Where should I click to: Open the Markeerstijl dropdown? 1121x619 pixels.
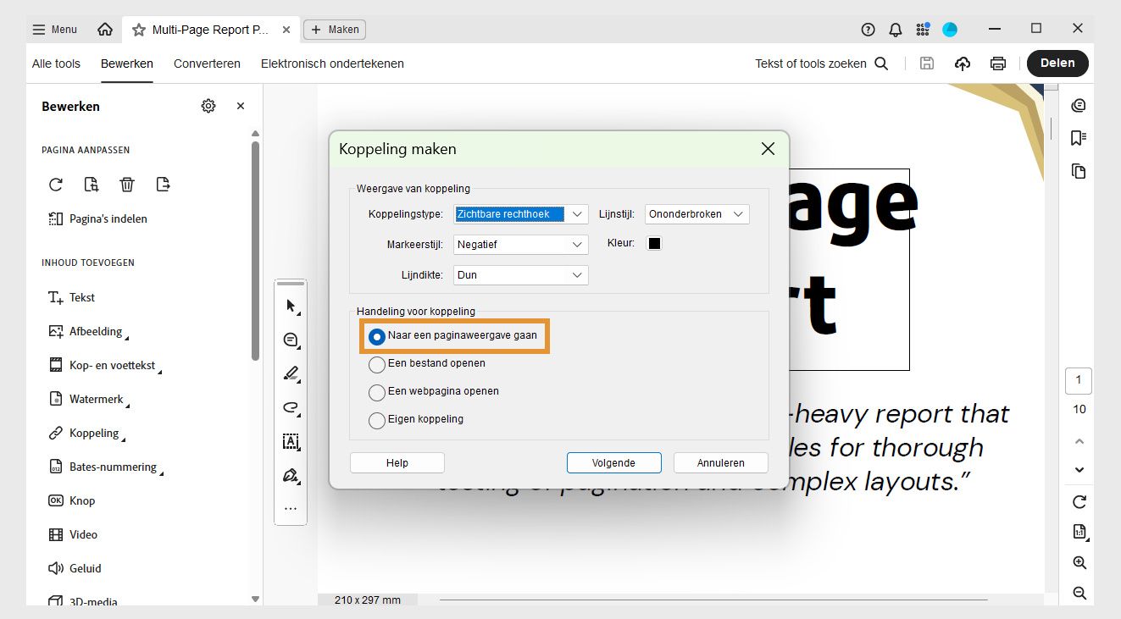(x=521, y=245)
